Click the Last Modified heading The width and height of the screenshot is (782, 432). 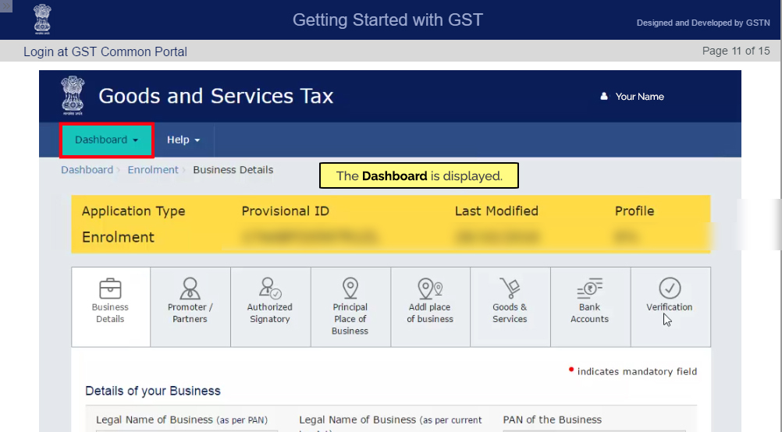[496, 211]
